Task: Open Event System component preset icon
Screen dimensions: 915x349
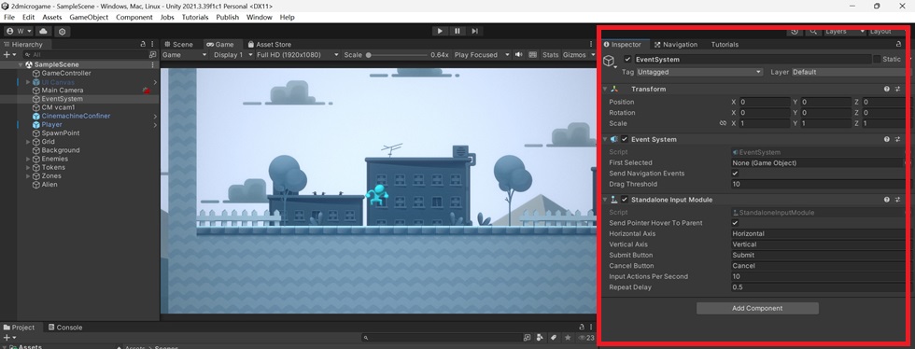Action: [x=897, y=139]
